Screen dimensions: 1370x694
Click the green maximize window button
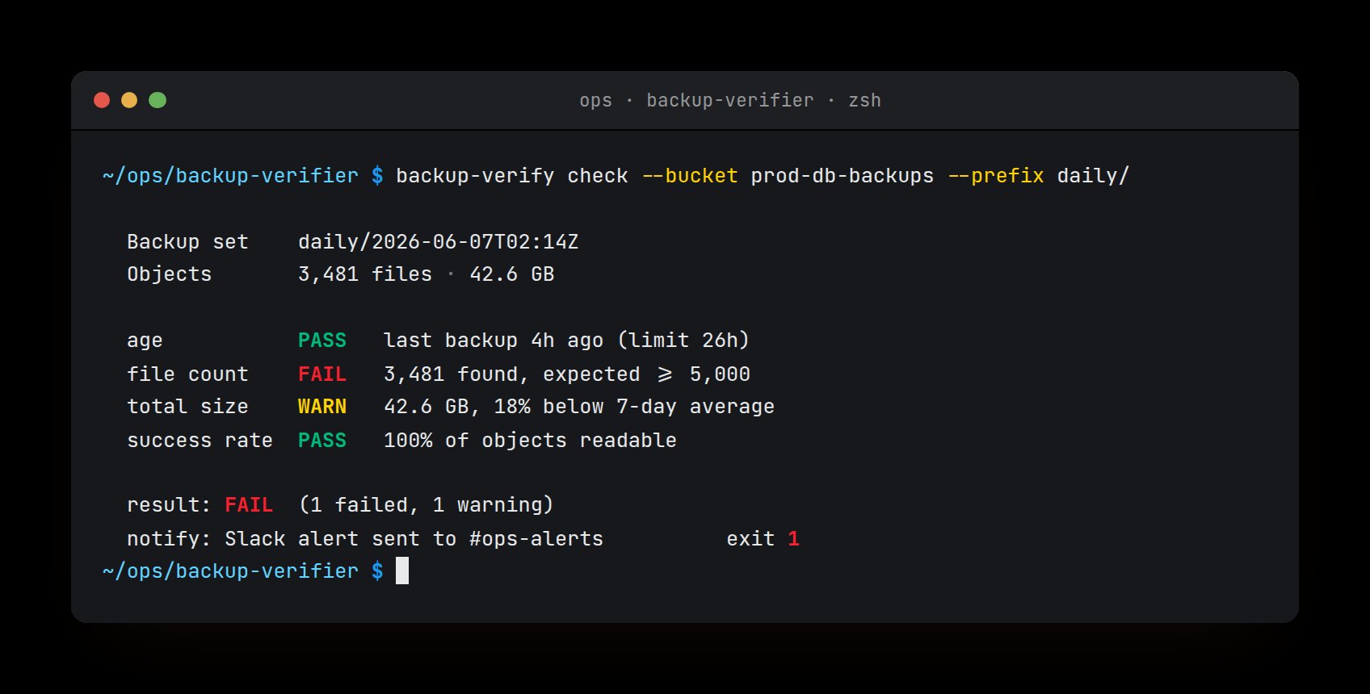click(158, 100)
